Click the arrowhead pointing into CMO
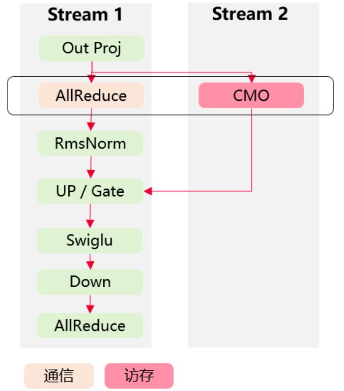The height and width of the screenshot is (391, 344). point(252,79)
